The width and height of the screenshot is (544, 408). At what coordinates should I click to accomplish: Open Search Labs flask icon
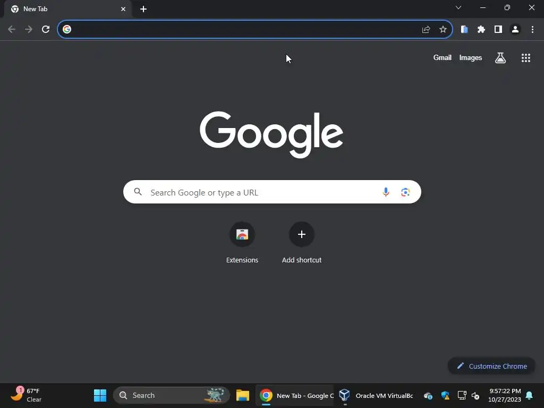(500, 58)
